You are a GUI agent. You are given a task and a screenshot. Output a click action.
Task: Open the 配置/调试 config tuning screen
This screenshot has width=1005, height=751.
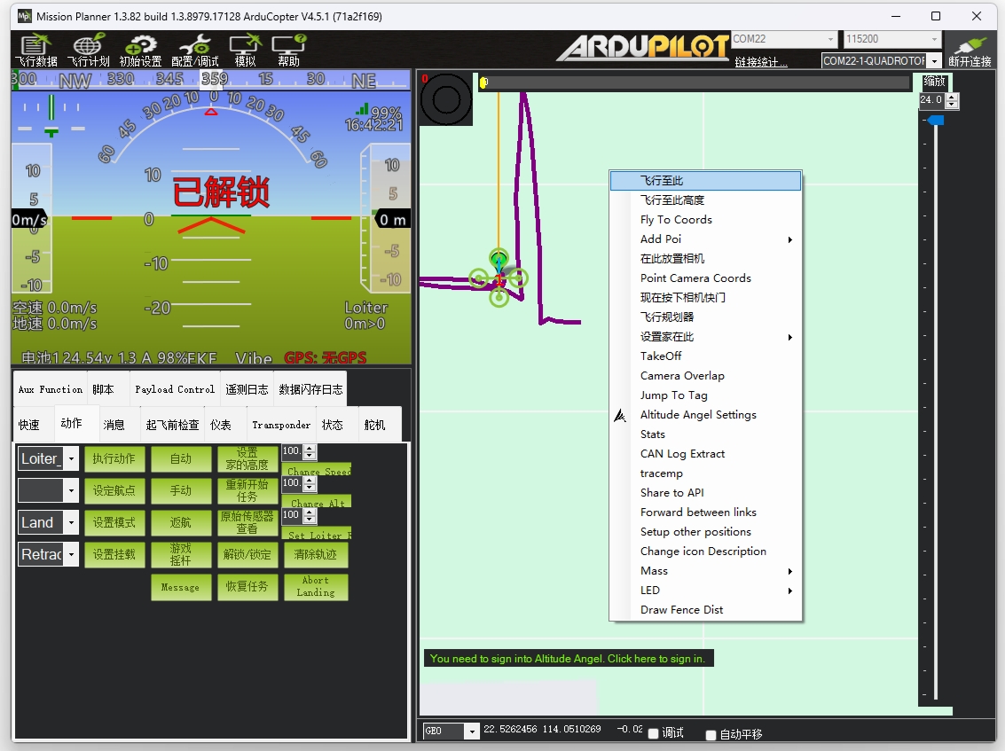click(195, 50)
